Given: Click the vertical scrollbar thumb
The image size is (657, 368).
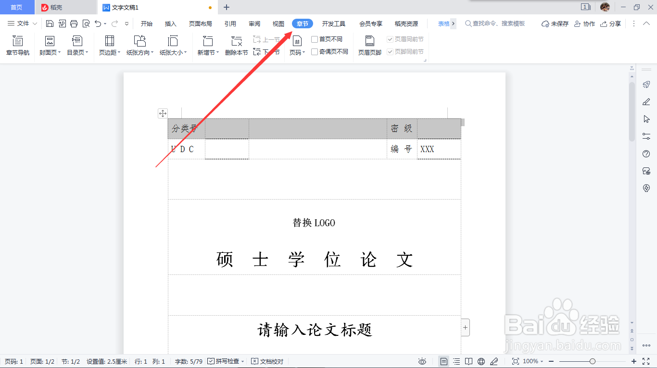Looking at the screenshot, I should click(632, 111).
